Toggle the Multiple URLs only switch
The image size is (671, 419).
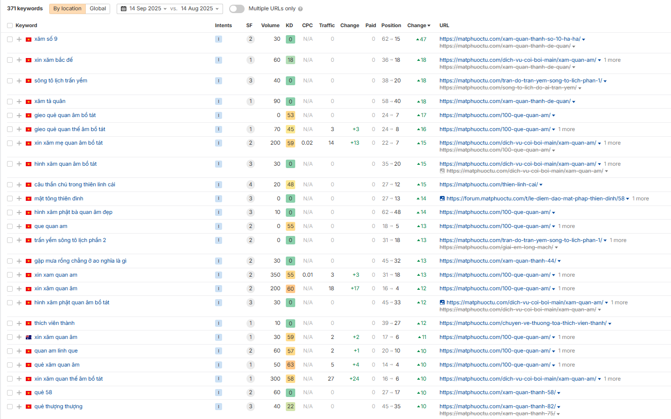[237, 9]
